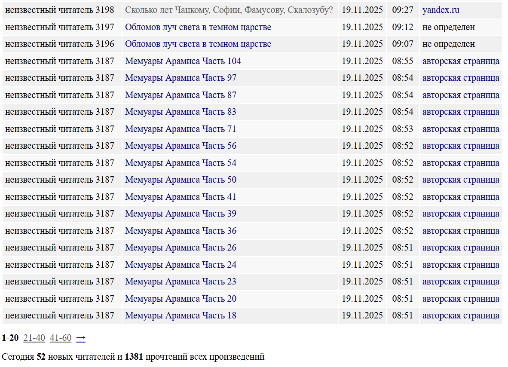Open Мемуары Арамиса Часть 26
Image resolution: width=508 pixels, height=367 pixels.
click(181, 248)
